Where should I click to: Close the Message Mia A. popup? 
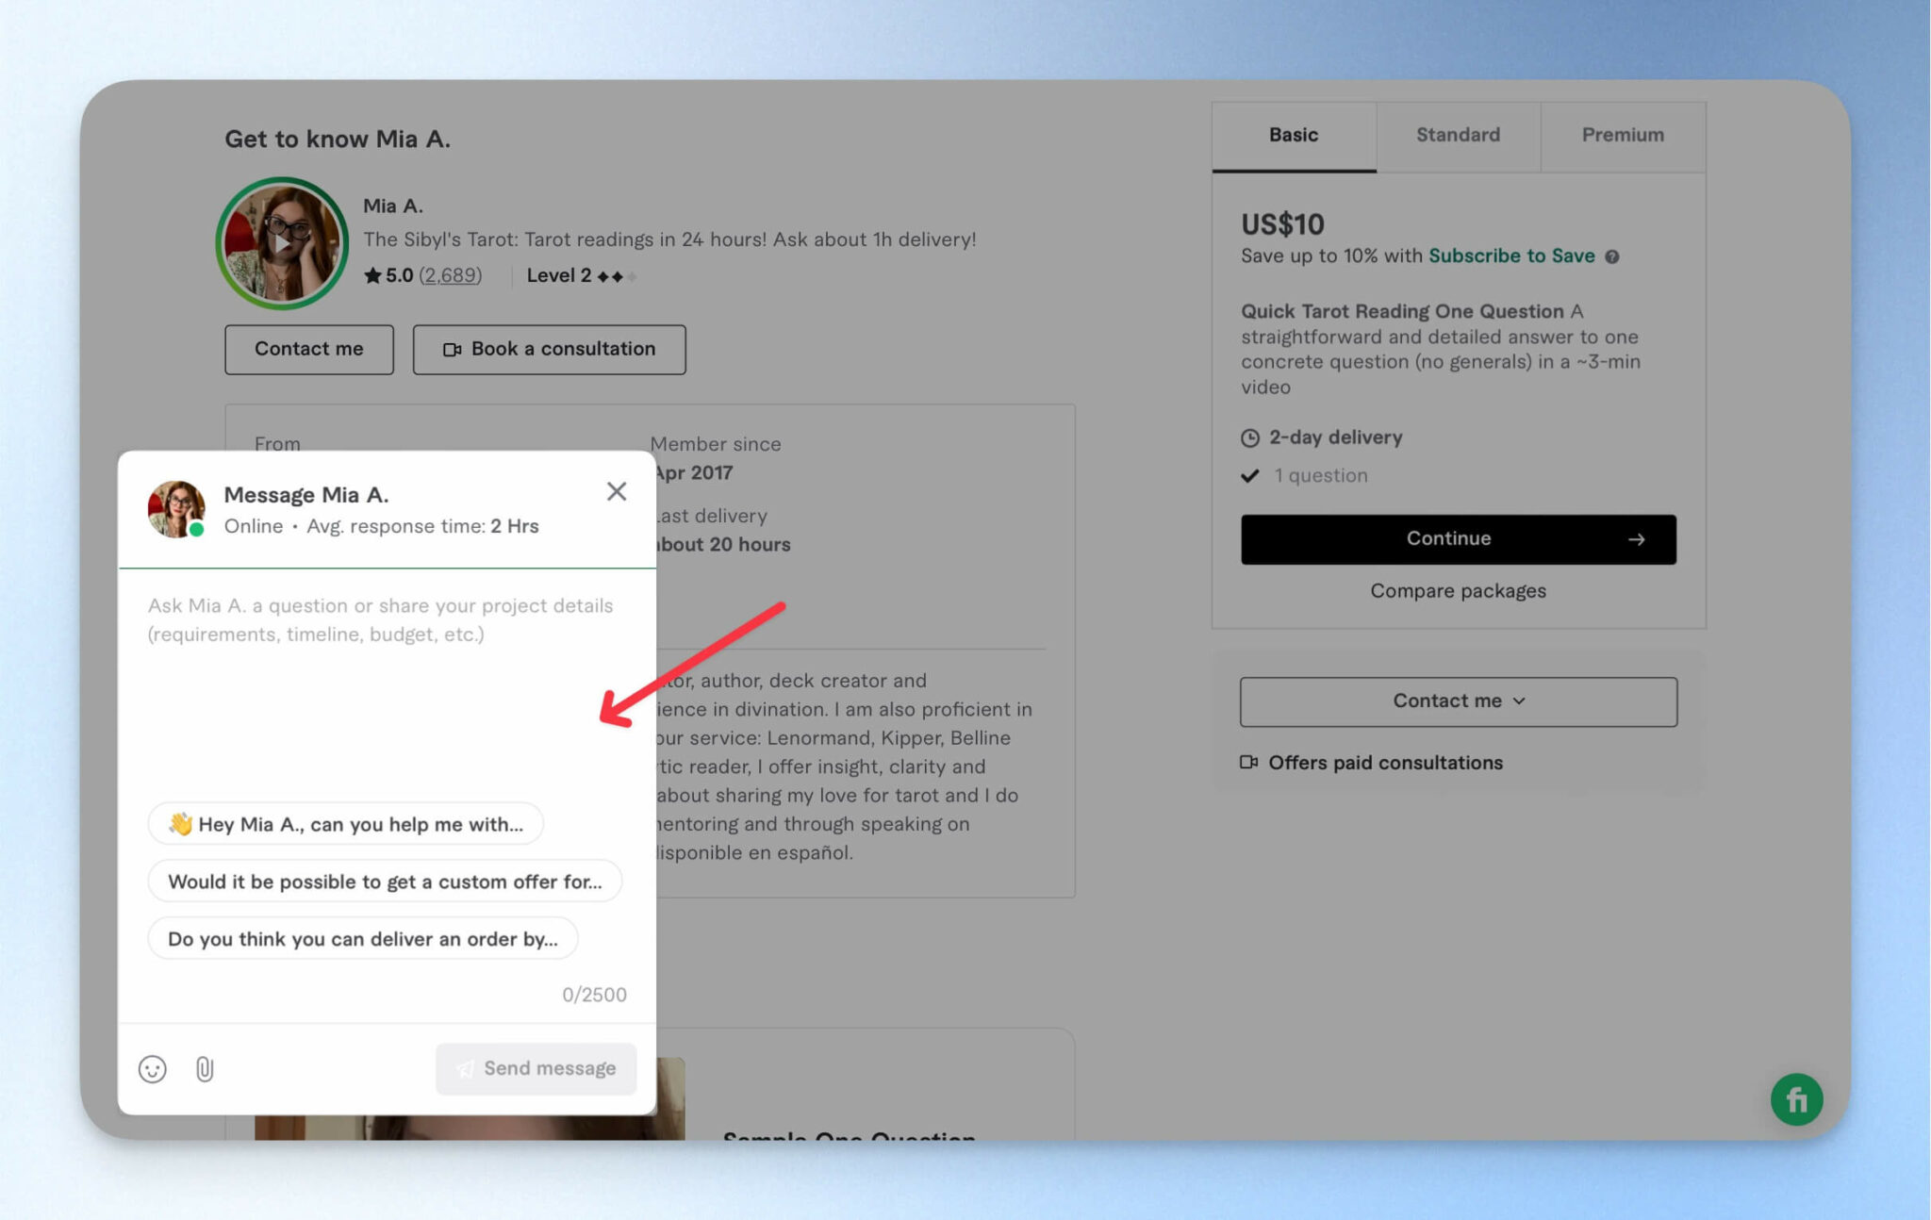[x=617, y=491]
